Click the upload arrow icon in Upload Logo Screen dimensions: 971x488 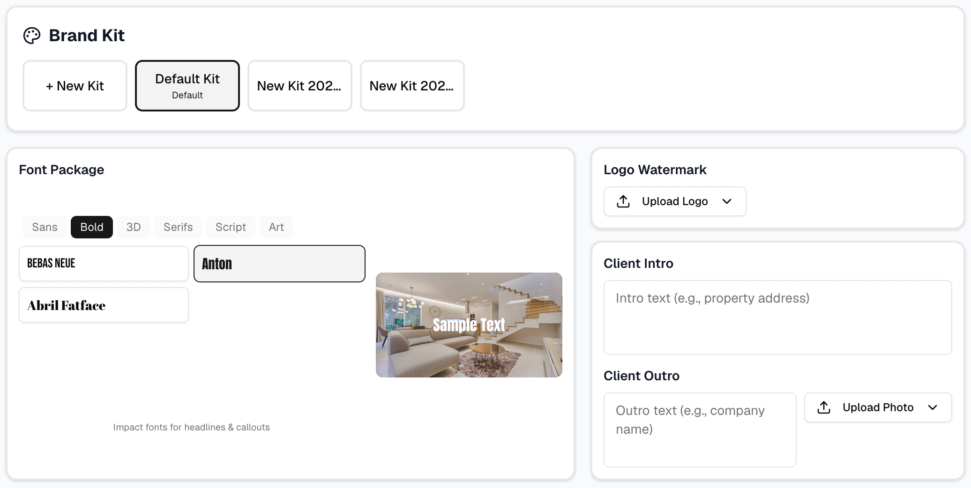623,201
